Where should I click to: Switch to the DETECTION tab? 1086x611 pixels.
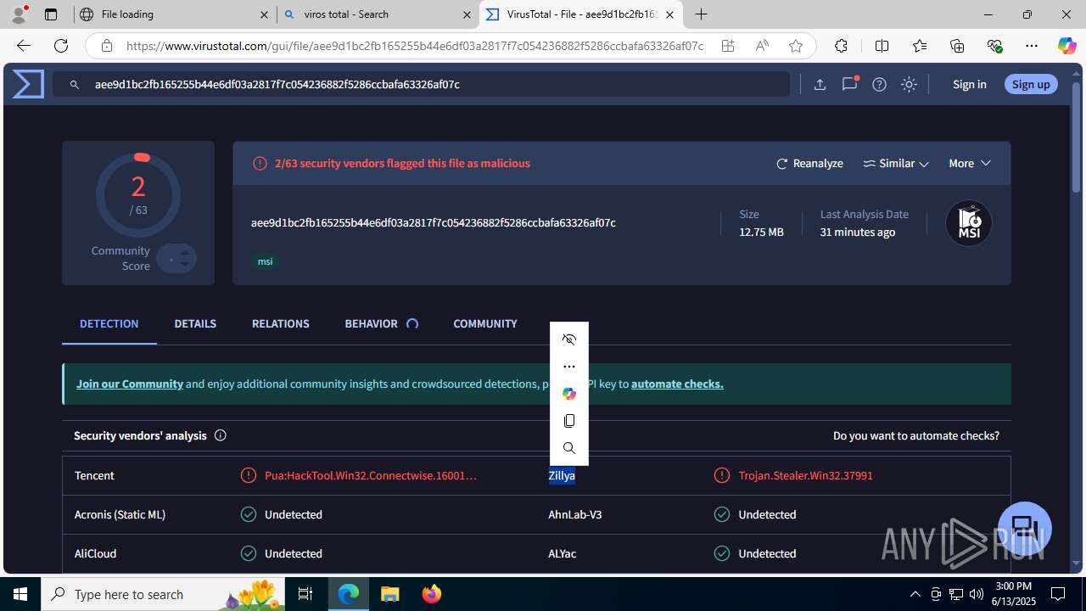[109, 323]
